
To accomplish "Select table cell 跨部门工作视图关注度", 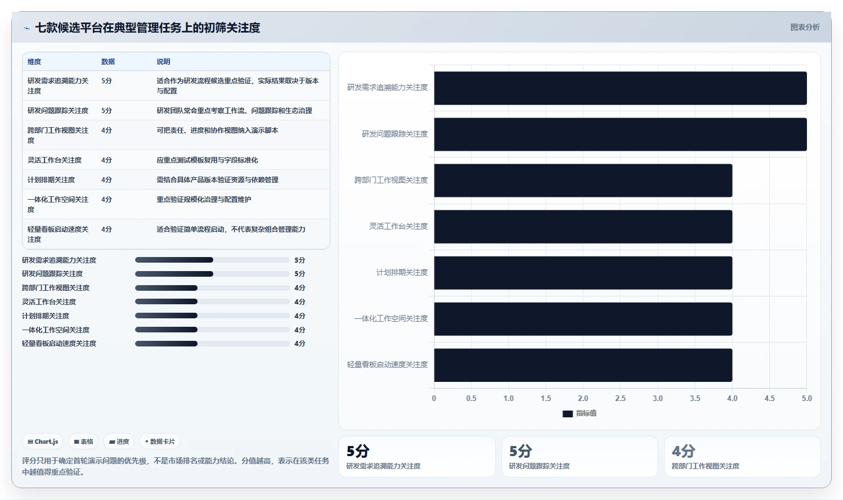I will coord(58,135).
